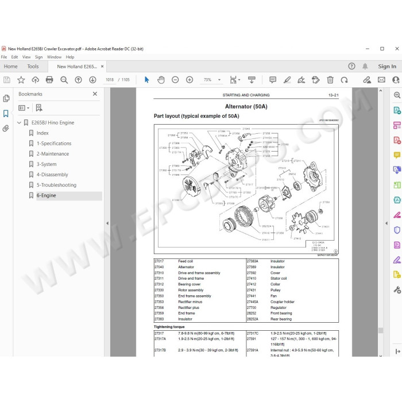Open More Tools wrench icon
Viewport: 402px width, 402px height.
pos(397,290)
